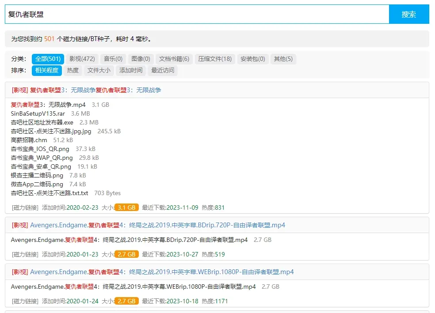
Task: Select the 全部(501) category filter
Action: point(48,59)
